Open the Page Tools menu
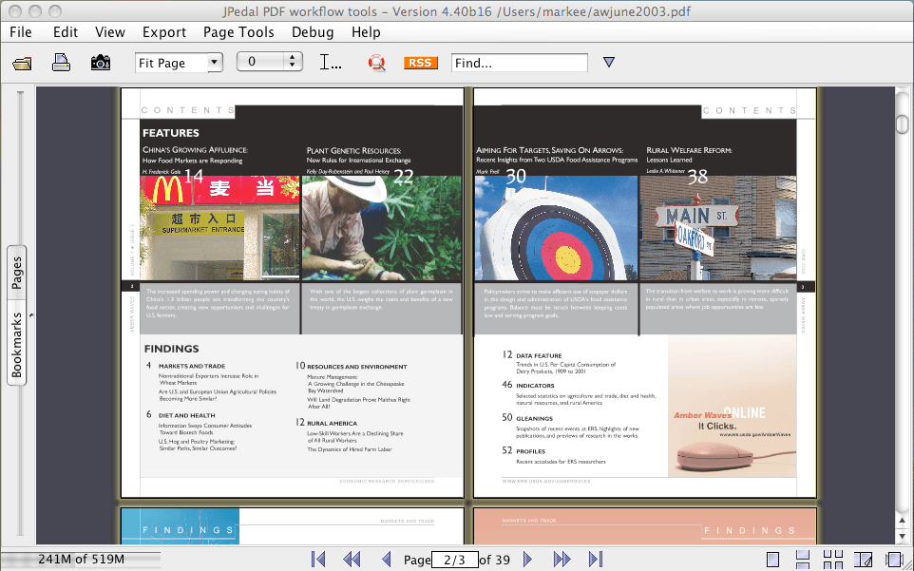Viewport: 914px width, 571px height. pyautogui.click(x=238, y=31)
